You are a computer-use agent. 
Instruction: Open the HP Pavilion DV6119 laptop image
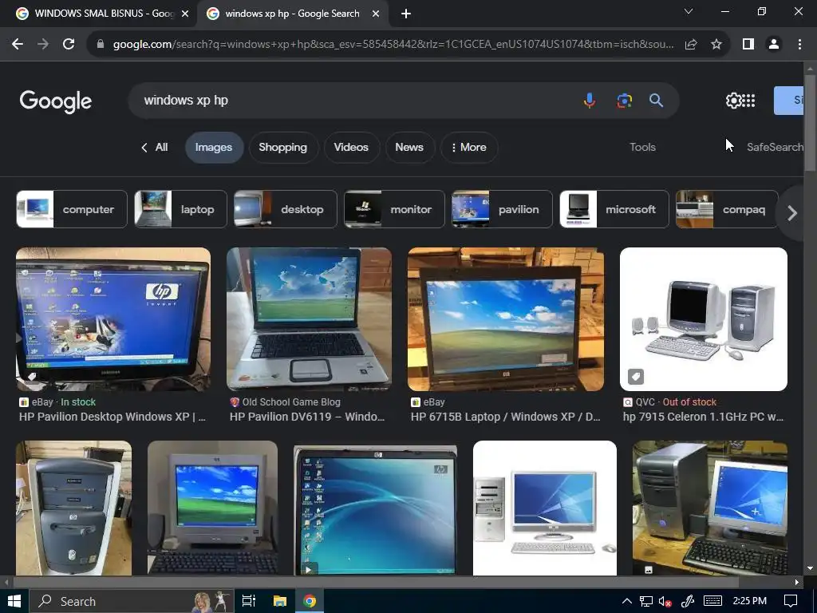coord(309,319)
